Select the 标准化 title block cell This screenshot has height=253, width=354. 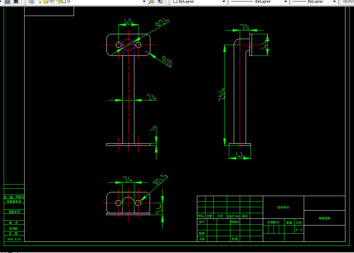pos(235,222)
